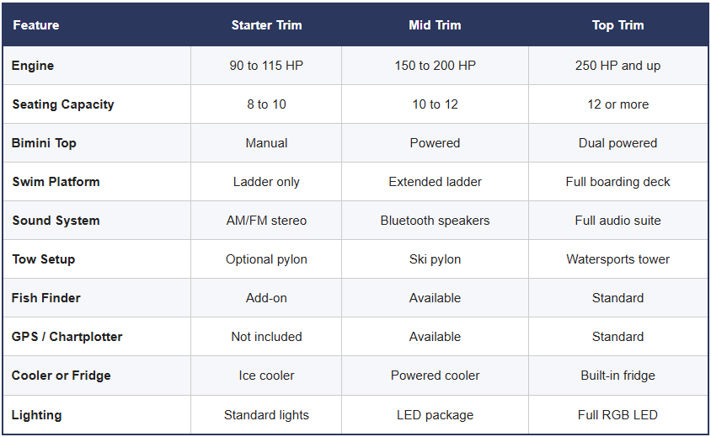Select the Starter Trim column header

266,25
